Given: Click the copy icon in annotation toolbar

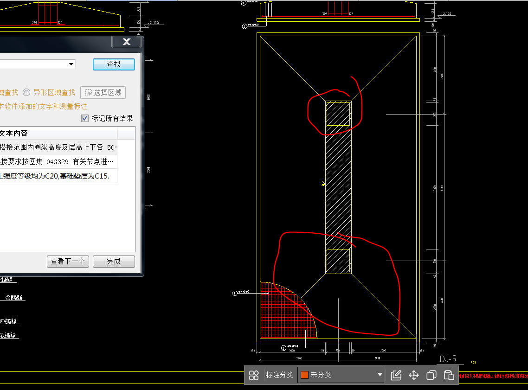Looking at the screenshot, I should tap(431, 375).
